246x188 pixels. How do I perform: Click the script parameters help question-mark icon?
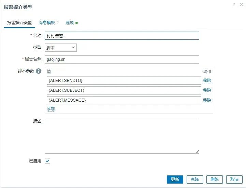tap(39, 71)
